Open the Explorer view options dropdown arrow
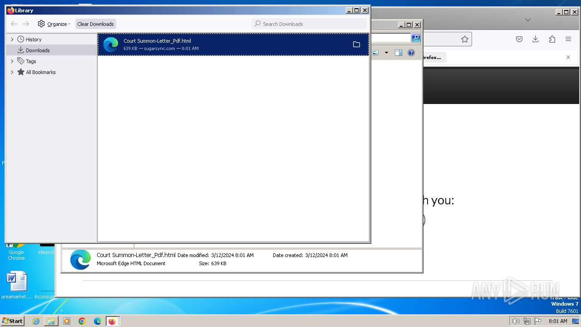Image resolution: width=581 pixels, height=327 pixels. (x=386, y=53)
